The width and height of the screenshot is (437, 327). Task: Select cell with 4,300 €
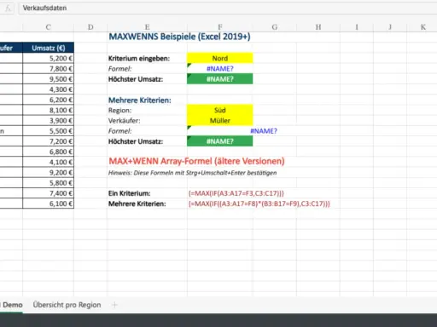pos(49,89)
